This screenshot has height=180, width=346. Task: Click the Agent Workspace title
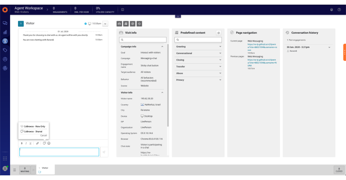(x=29, y=8)
